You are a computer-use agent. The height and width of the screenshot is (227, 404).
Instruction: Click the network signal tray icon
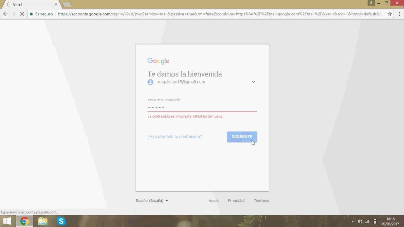367,221
